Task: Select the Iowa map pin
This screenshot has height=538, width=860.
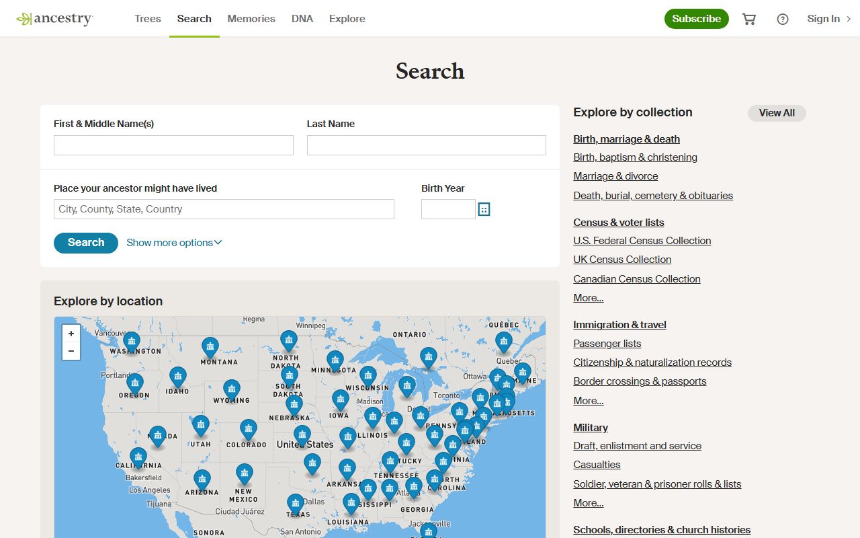Action: point(341,401)
